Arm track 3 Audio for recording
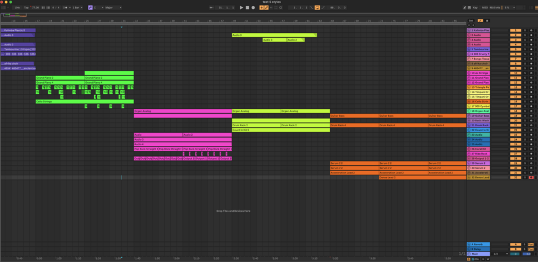The image size is (538, 262). pyautogui.click(x=531, y=39)
